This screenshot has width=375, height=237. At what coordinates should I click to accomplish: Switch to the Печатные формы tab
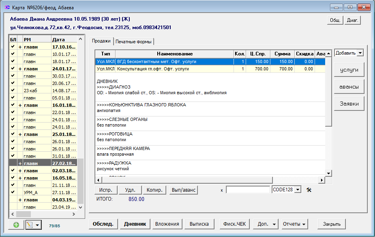click(x=134, y=41)
